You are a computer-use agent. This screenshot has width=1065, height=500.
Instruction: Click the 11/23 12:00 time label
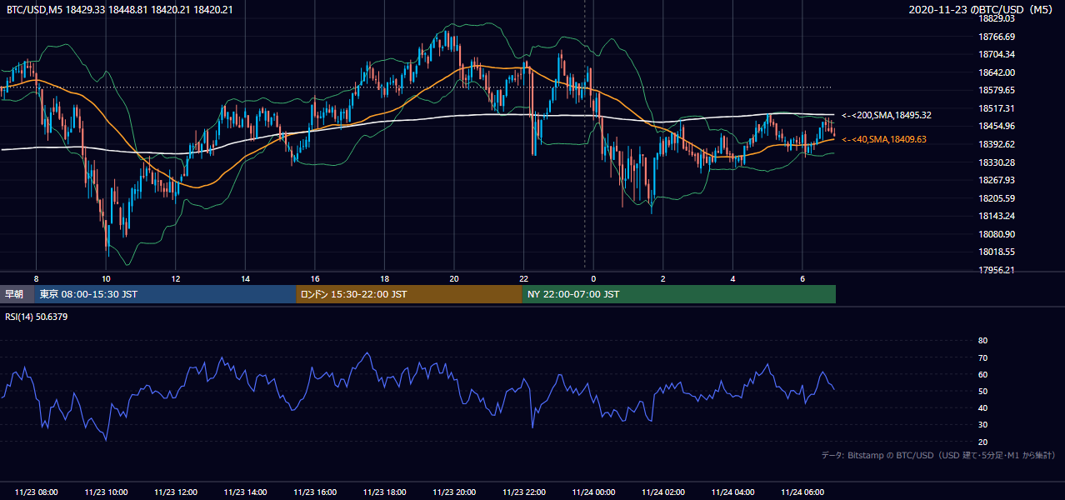click(176, 492)
